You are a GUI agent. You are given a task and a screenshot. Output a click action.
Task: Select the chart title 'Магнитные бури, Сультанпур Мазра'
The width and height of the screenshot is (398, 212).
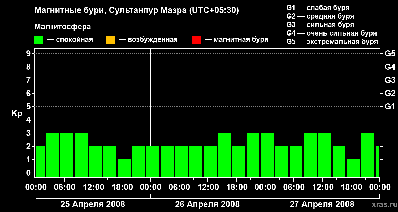tap(110, 11)
